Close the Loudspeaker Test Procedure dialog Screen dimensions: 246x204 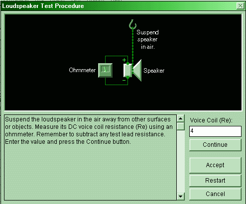(x=241, y=6)
